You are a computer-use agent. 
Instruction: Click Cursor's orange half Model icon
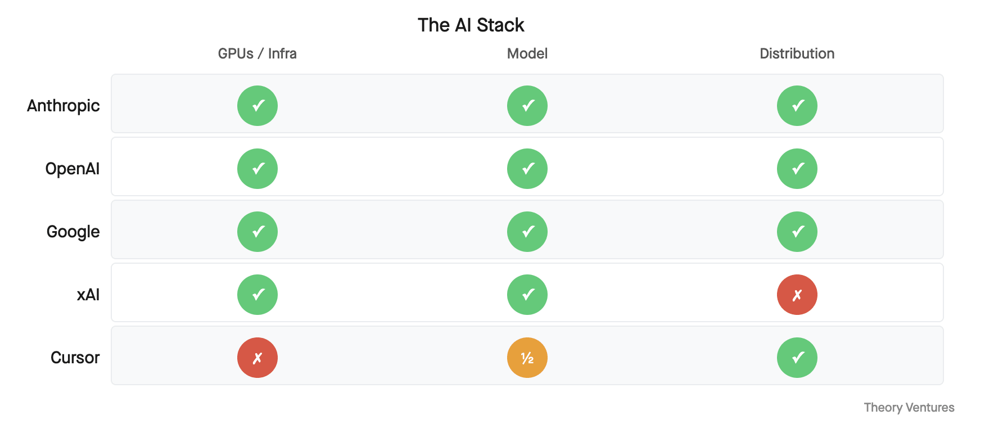527,358
